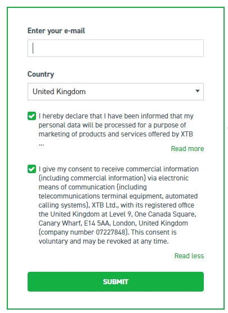Click the 'I give my consent' paragraph
Image resolution: width=228 pixels, height=313 pixels.
119,205
